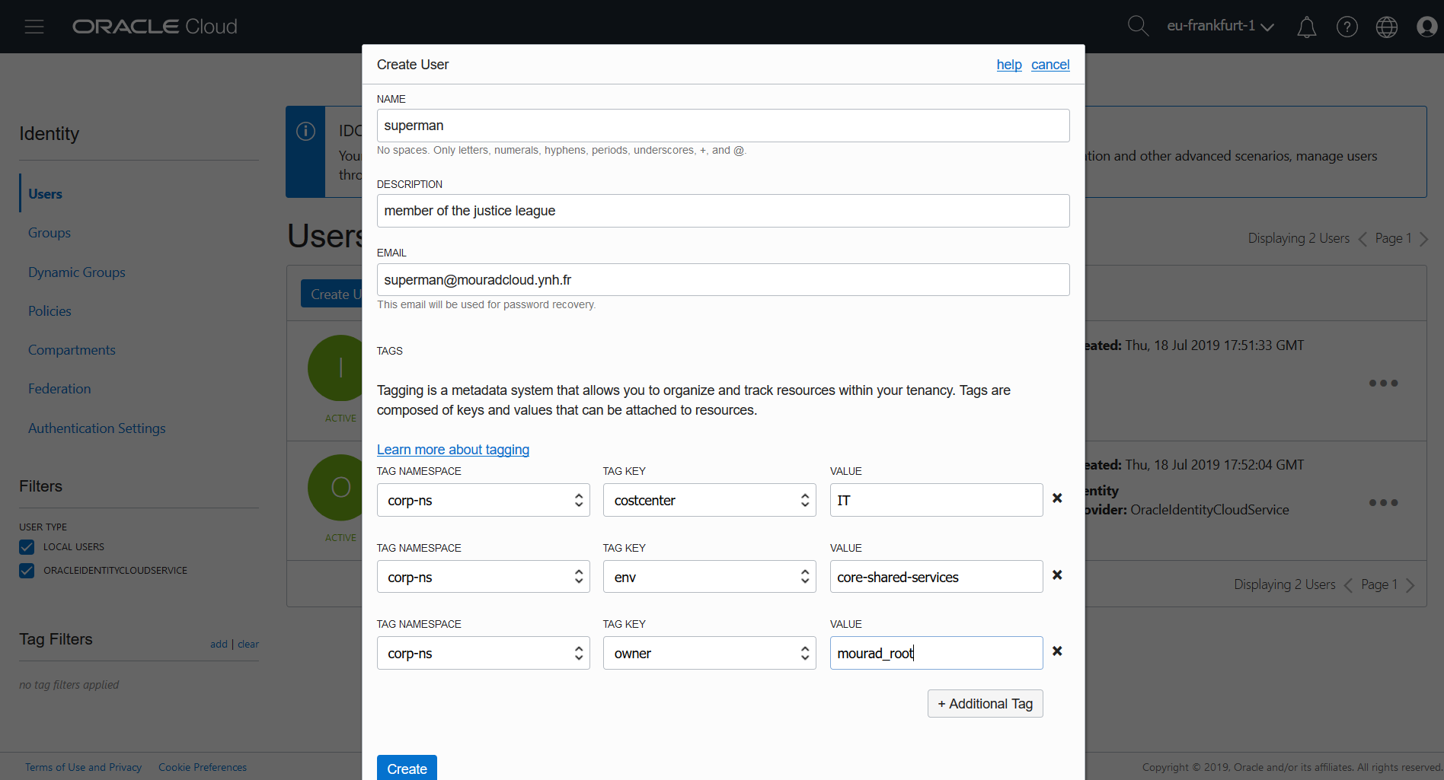Open the navigation hamburger menu
The image size is (1444, 780).
34,26
